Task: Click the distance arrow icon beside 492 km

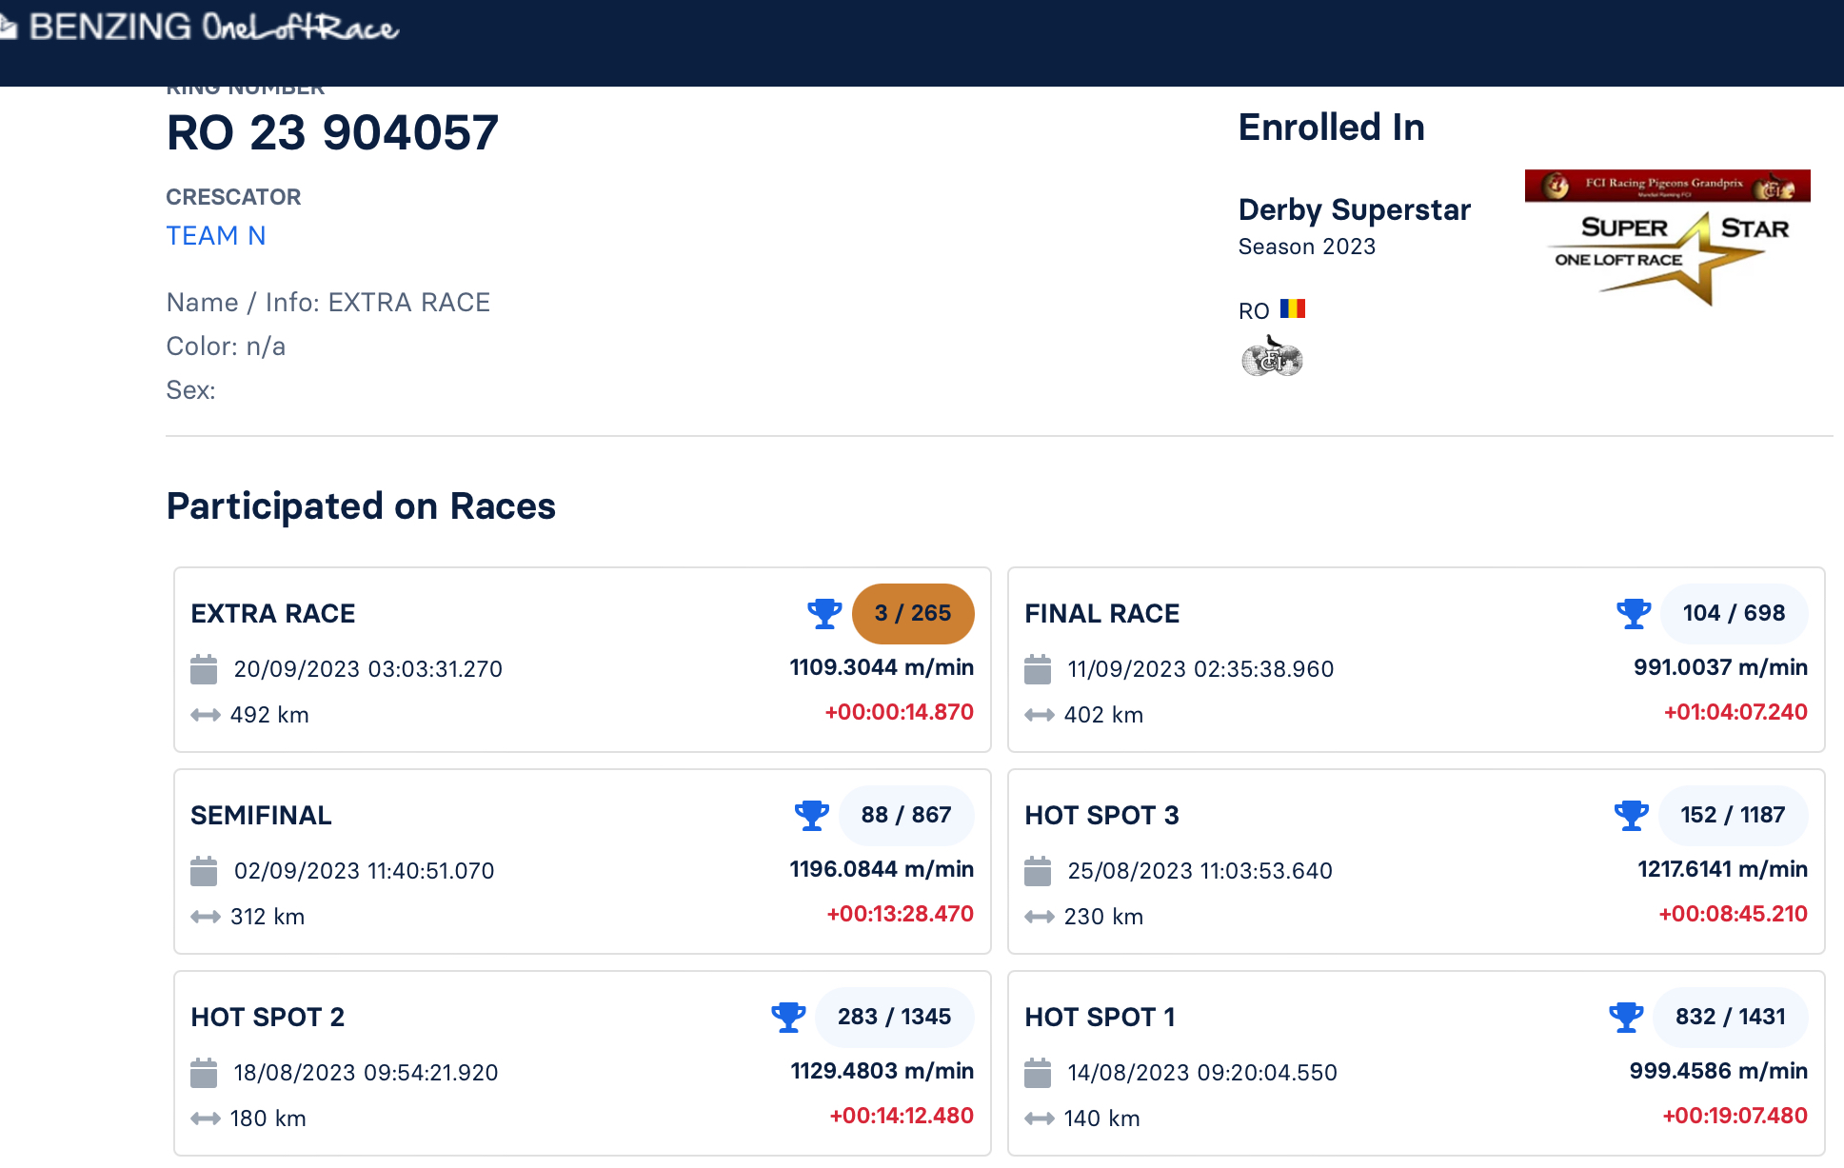Action: click(x=205, y=715)
